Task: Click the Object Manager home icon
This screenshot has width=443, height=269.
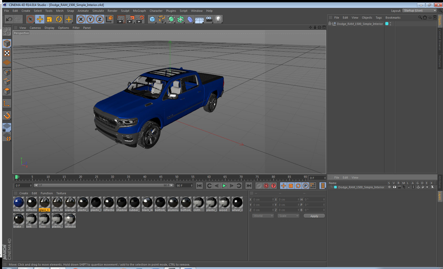Action: click(425, 18)
